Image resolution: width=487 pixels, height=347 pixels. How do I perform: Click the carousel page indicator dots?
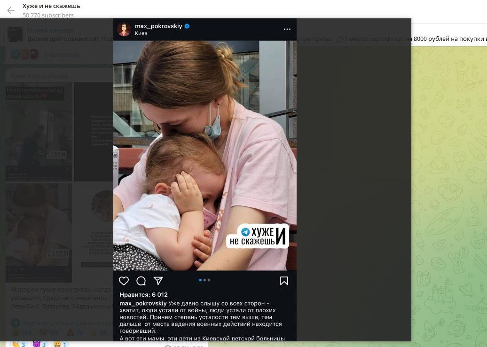click(204, 280)
